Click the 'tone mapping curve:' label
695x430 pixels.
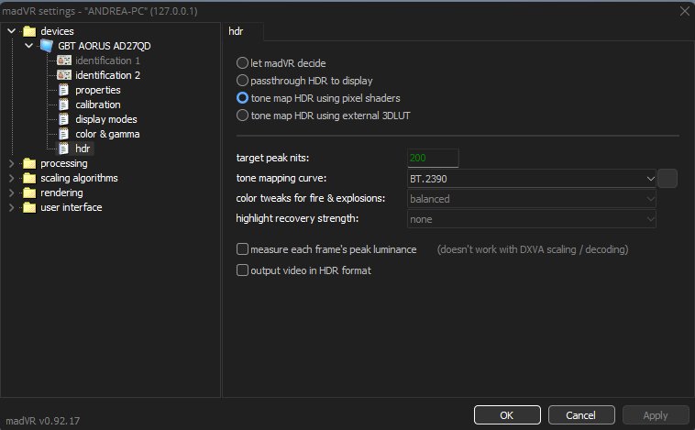click(x=281, y=178)
